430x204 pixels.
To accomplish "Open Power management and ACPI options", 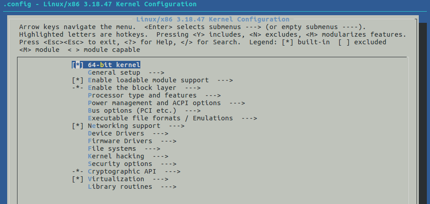I will (x=154, y=103).
